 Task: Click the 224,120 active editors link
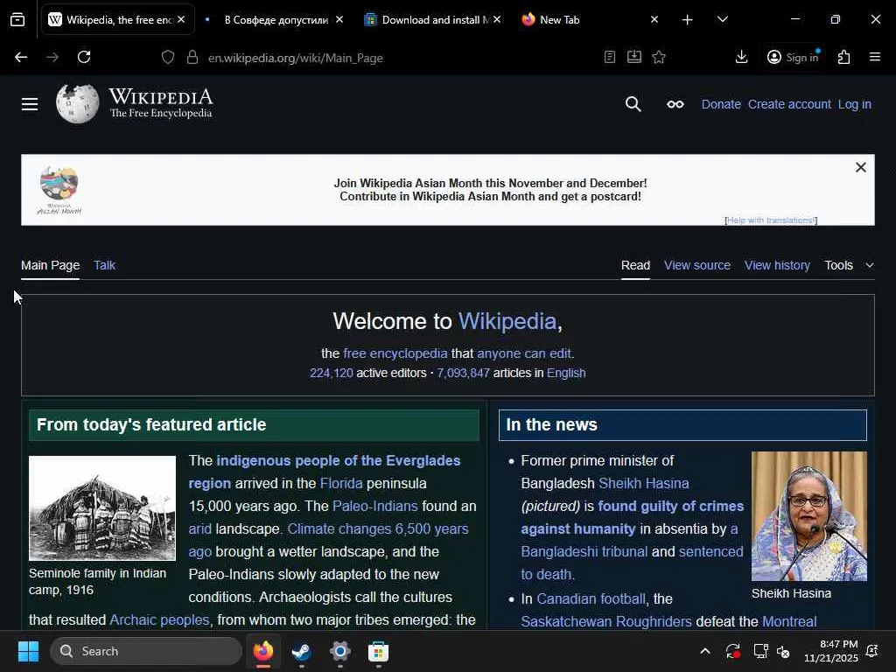point(332,373)
